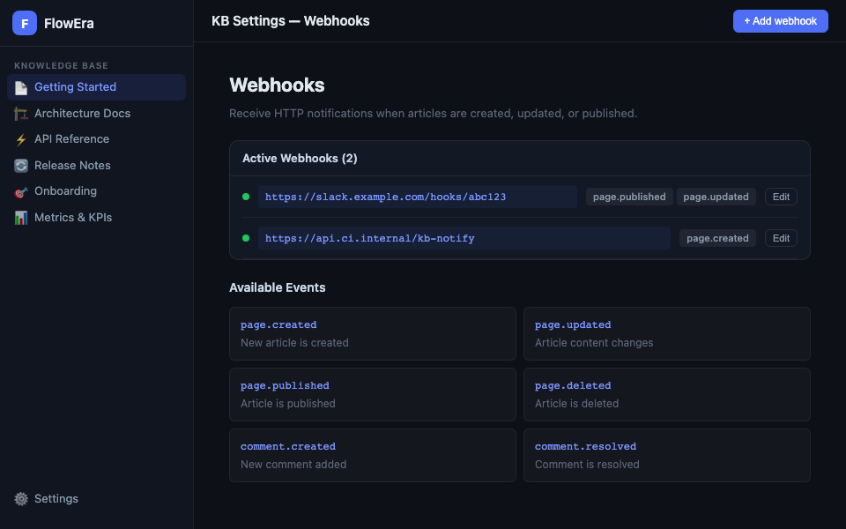Viewport: 846px width, 529px height.
Task: Click the Metrics & KPIs chart icon
Action: [x=21, y=218]
